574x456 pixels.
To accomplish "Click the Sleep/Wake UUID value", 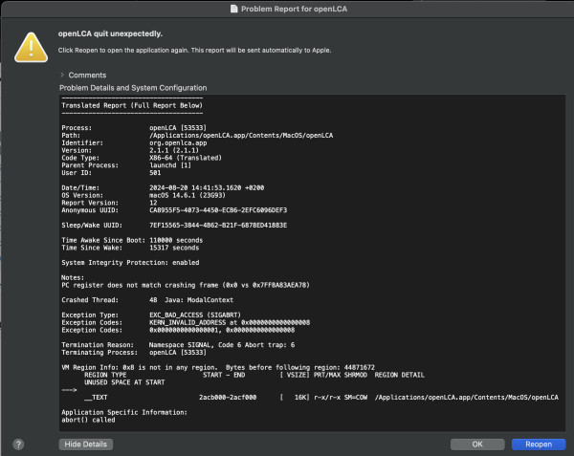I will [x=218, y=226].
